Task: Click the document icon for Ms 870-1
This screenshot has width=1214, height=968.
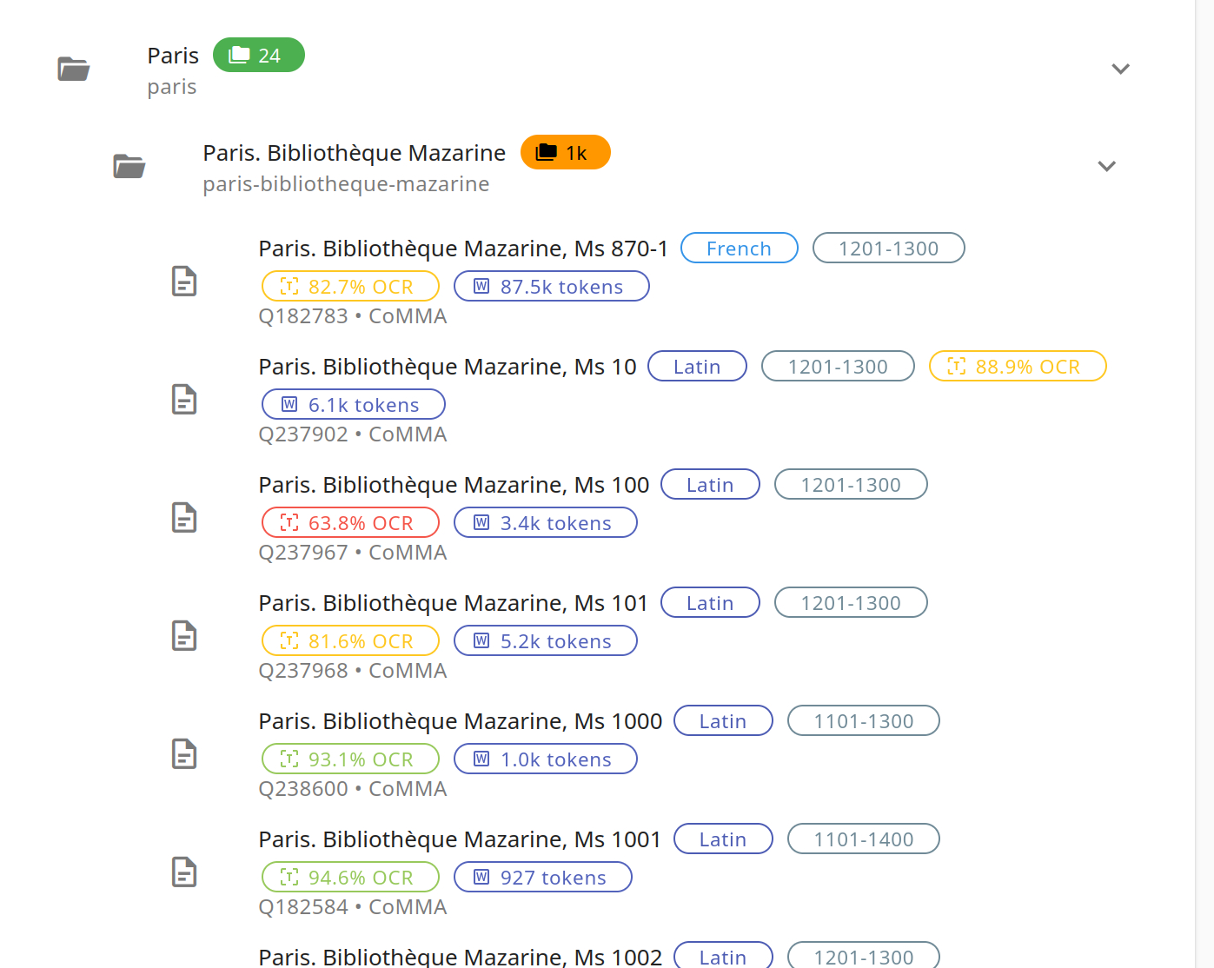Action: [x=184, y=282]
